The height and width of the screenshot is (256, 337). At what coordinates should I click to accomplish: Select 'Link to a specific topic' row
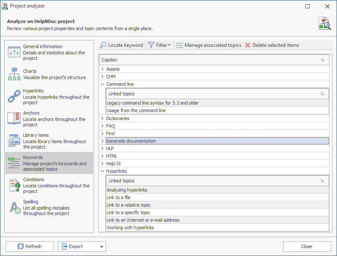[217, 212]
